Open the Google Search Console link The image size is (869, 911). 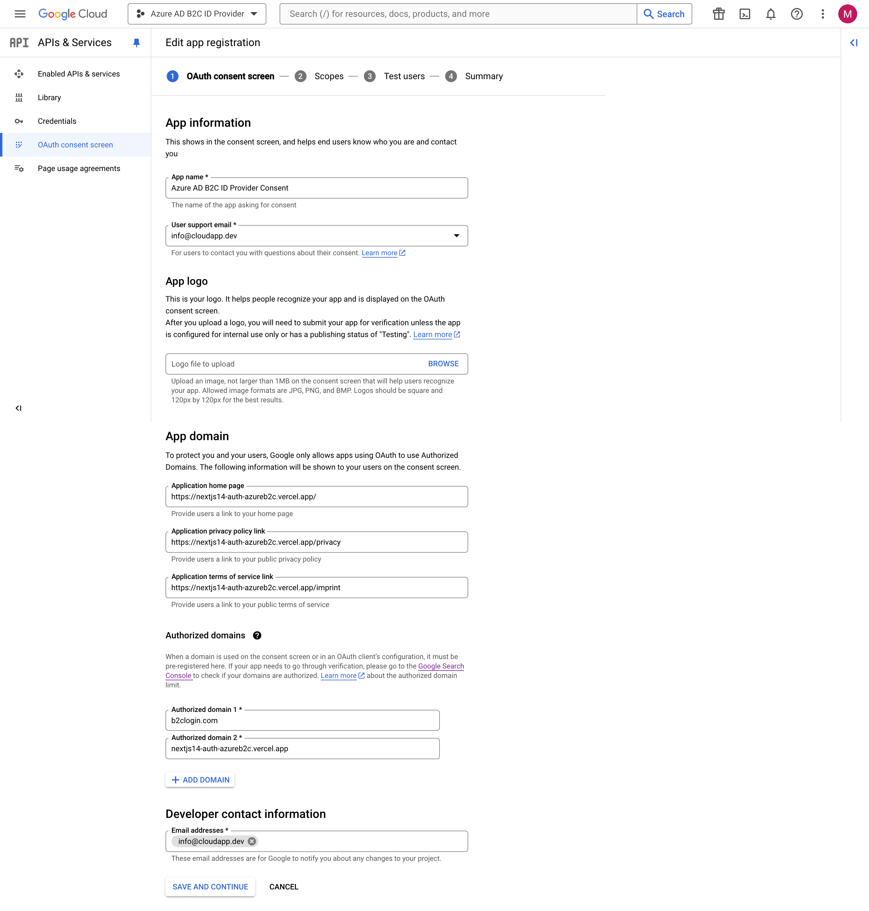pos(440,666)
